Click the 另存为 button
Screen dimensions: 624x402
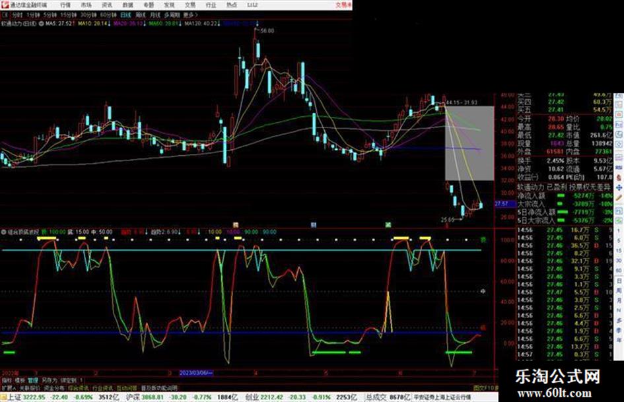click(50, 380)
